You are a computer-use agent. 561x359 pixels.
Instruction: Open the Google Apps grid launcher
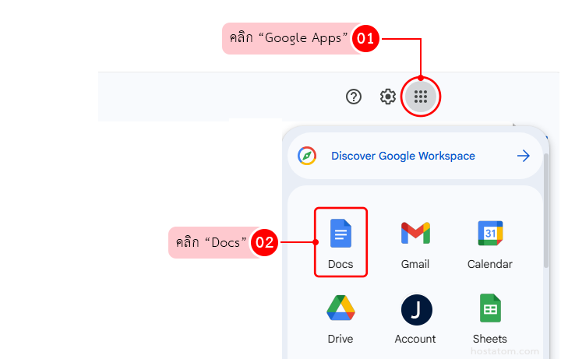(x=421, y=97)
